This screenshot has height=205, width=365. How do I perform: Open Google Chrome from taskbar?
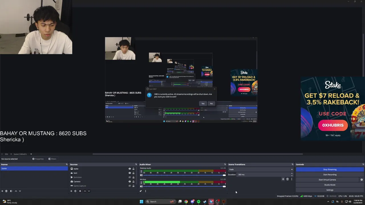point(186,202)
